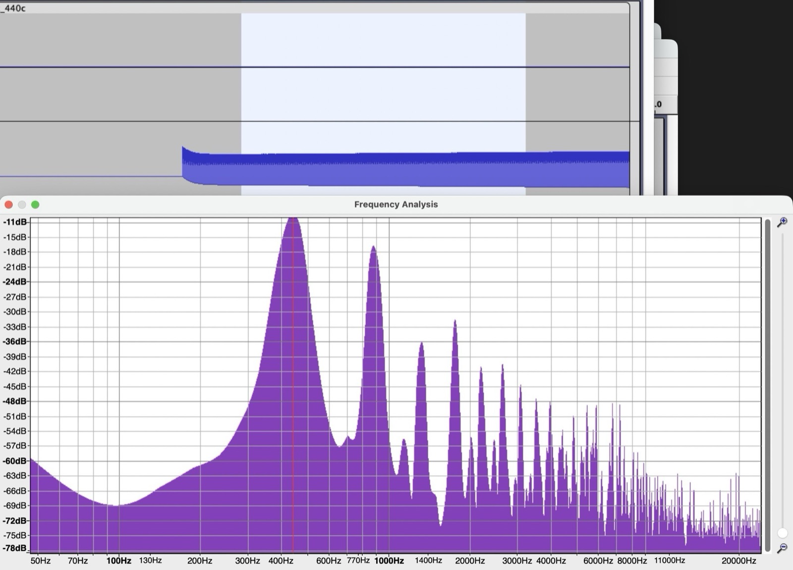
Task: Adjust the vertical zoom slider knob
Action: tap(782, 533)
